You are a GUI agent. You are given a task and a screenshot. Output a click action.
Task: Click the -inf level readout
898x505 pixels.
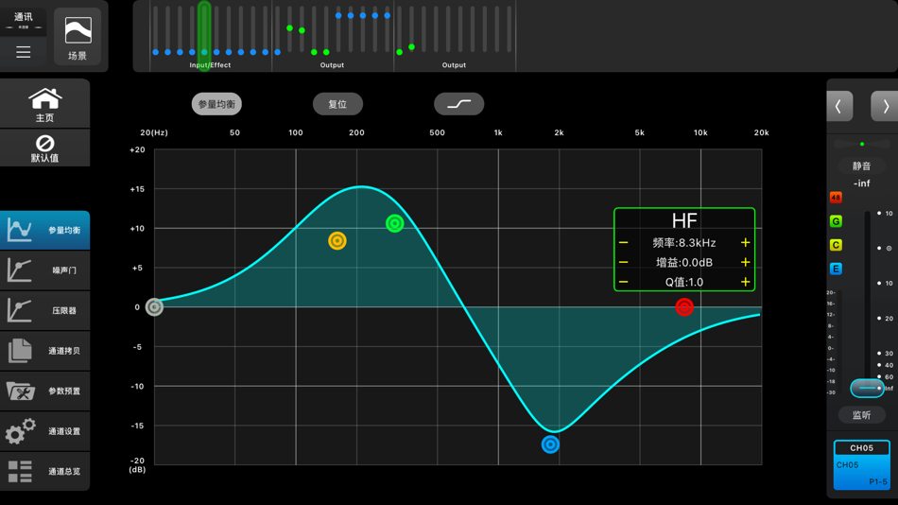861,183
